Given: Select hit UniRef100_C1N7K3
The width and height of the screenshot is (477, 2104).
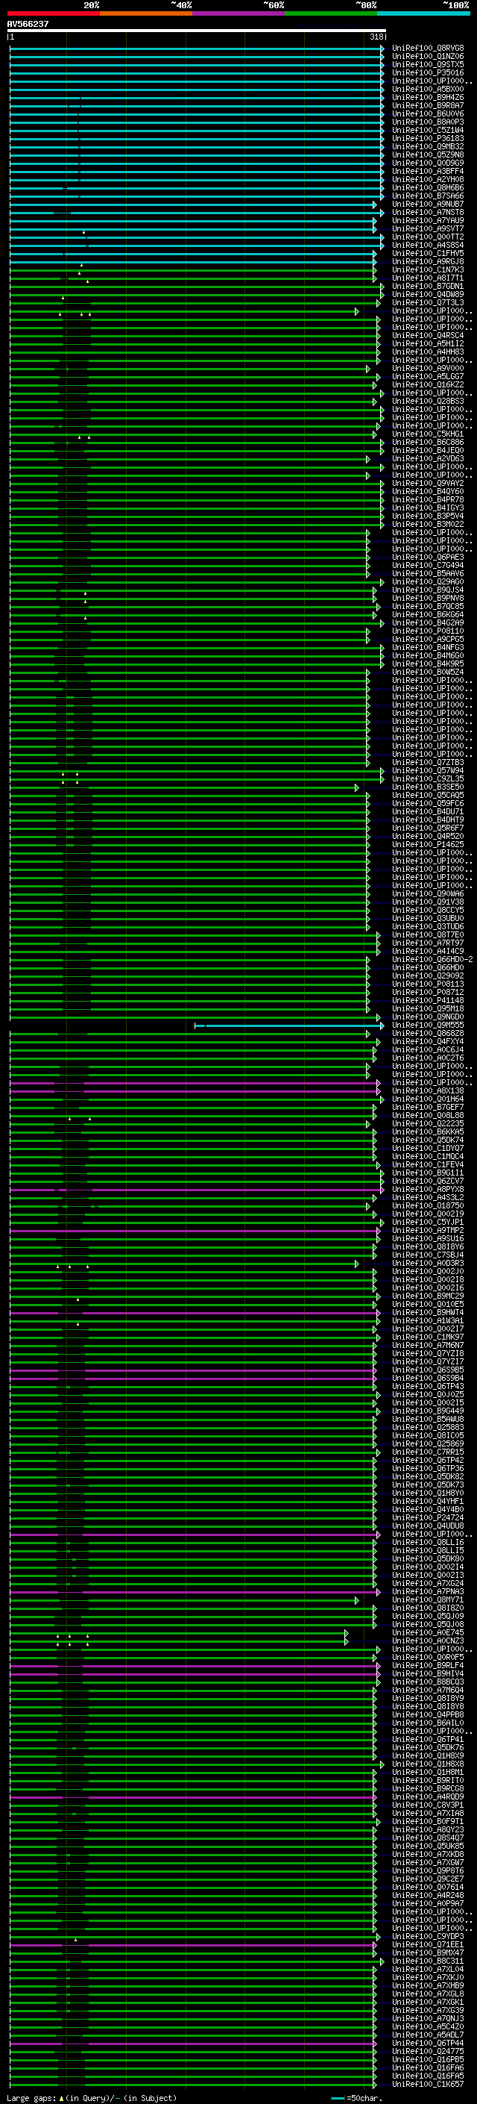Looking at the screenshot, I should click(428, 269).
